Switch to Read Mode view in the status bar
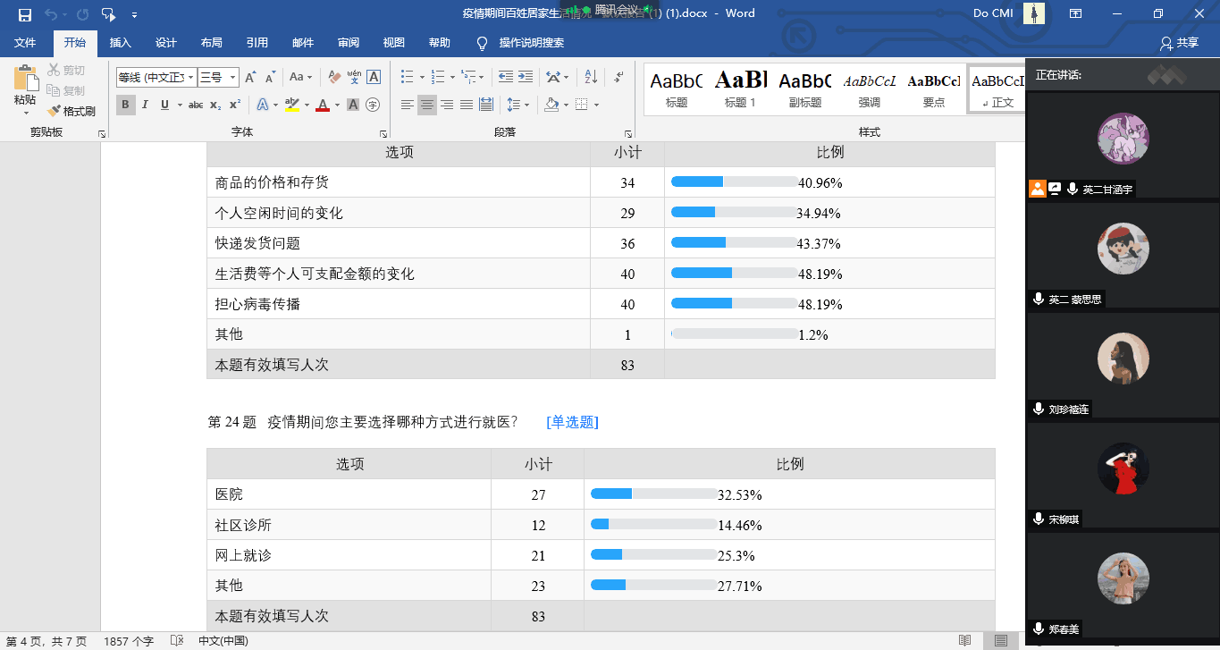 pyautogui.click(x=964, y=641)
